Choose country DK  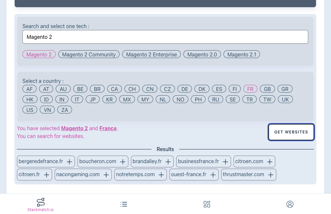pyautogui.click(x=202, y=89)
